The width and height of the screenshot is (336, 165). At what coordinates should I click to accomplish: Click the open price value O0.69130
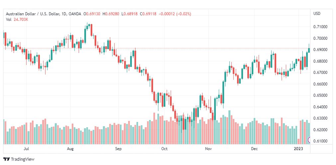tap(93, 14)
